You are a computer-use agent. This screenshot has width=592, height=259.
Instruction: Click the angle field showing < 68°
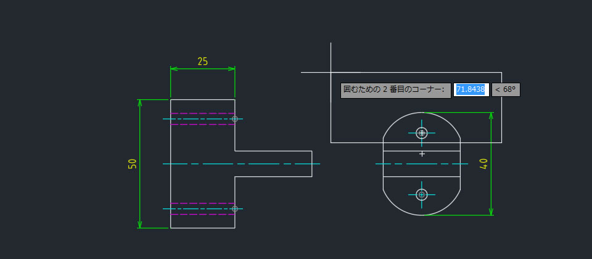click(506, 90)
